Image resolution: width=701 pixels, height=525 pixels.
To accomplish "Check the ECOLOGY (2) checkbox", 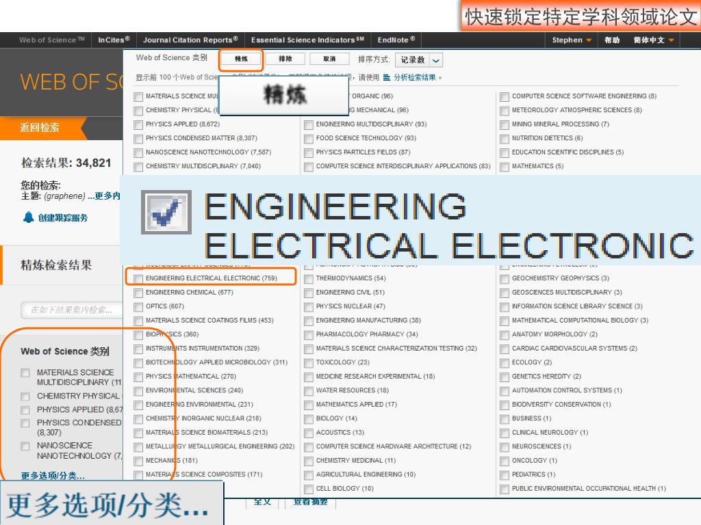I will point(505,363).
